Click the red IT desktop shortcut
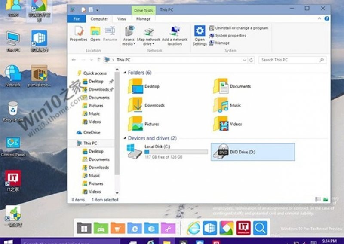The height and width of the screenshot is (244, 344). [x=13, y=181]
